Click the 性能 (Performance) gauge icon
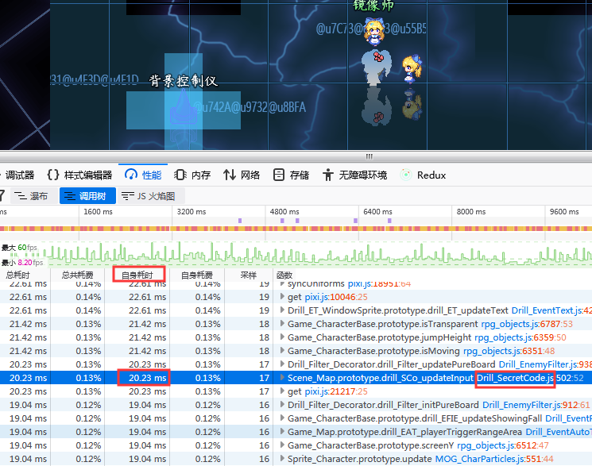 point(130,175)
